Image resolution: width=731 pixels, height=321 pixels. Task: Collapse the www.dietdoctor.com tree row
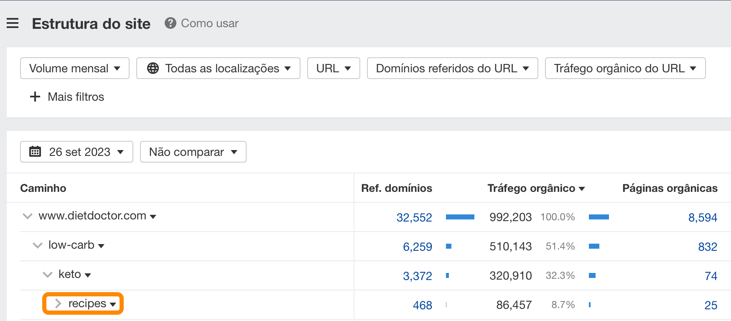coord(28,216)
